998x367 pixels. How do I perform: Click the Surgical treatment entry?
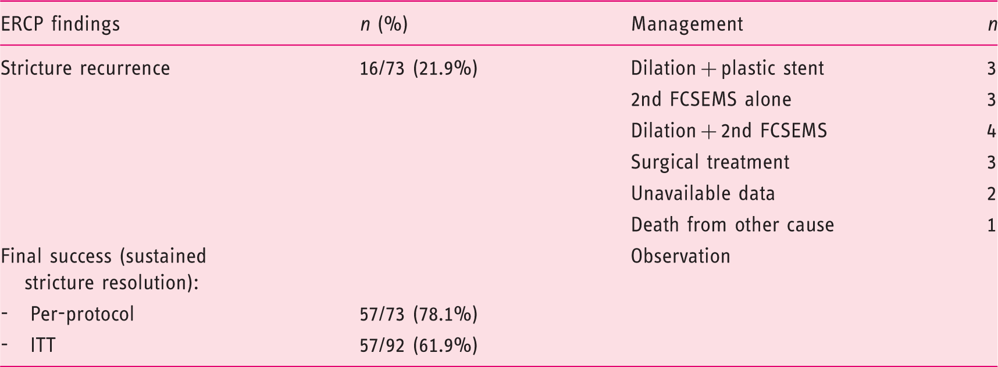(711, 162)
